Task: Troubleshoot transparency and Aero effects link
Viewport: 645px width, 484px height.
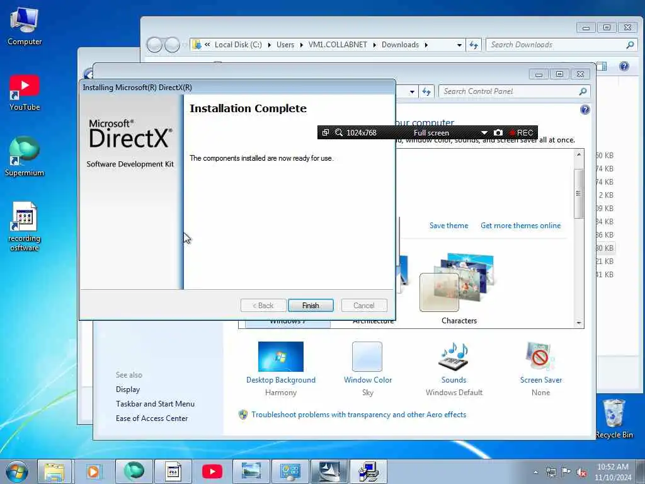Action: (x=358, y=415)
